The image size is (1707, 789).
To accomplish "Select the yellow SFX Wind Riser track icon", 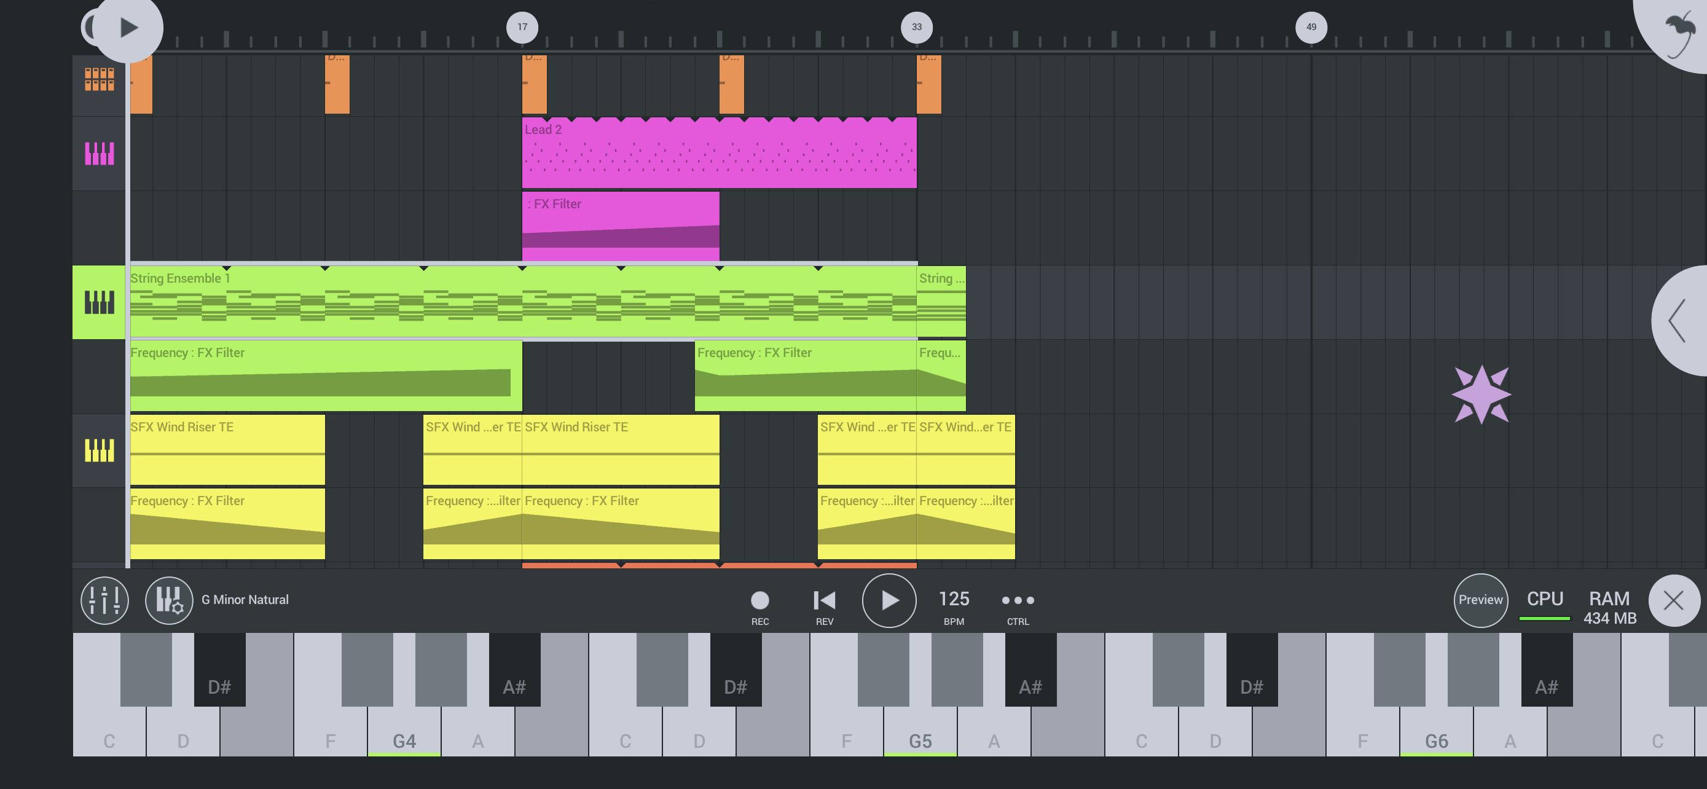I will [x=100, y=450].
